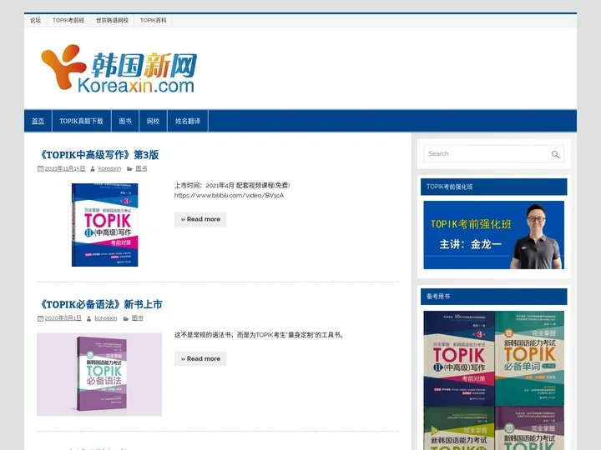Click calendar icon beside 2021年11月15日
This screenshot has height=450, width=601.
pyautogui.click(x=40, y=168)
